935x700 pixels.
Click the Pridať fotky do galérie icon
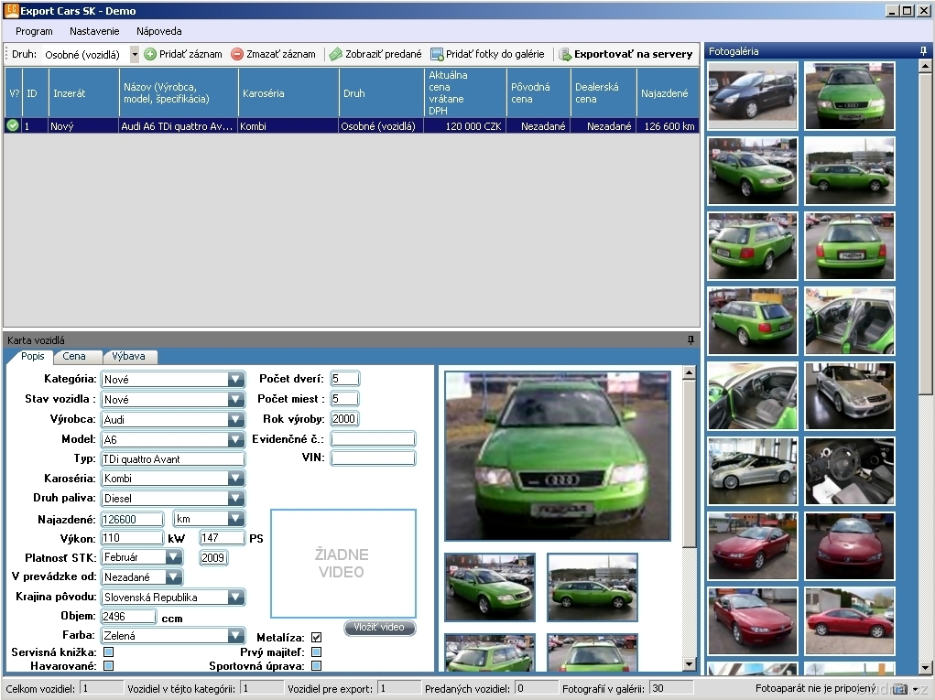[x=437, y=54]
